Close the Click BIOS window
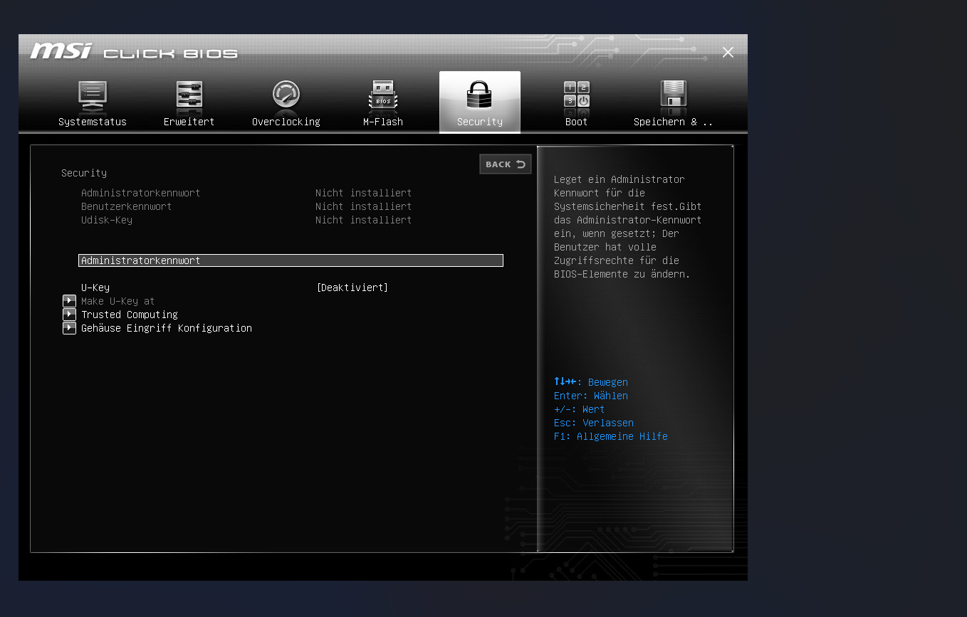 coord(728,53)
